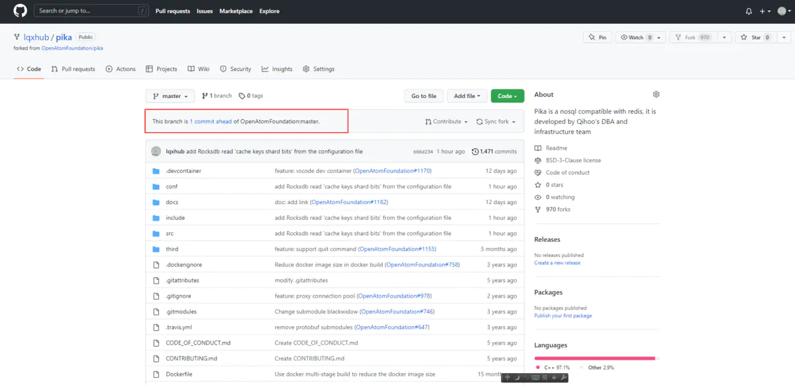This screenshot has height=385, width=795.
Task: Click Issues in top navigation
Action: [205, 11]
